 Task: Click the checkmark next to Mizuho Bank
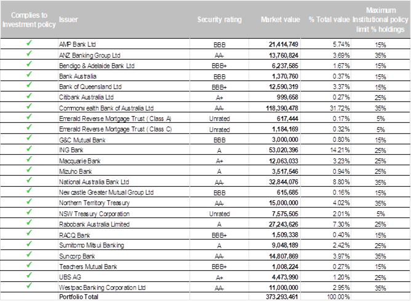click(29, 170)
